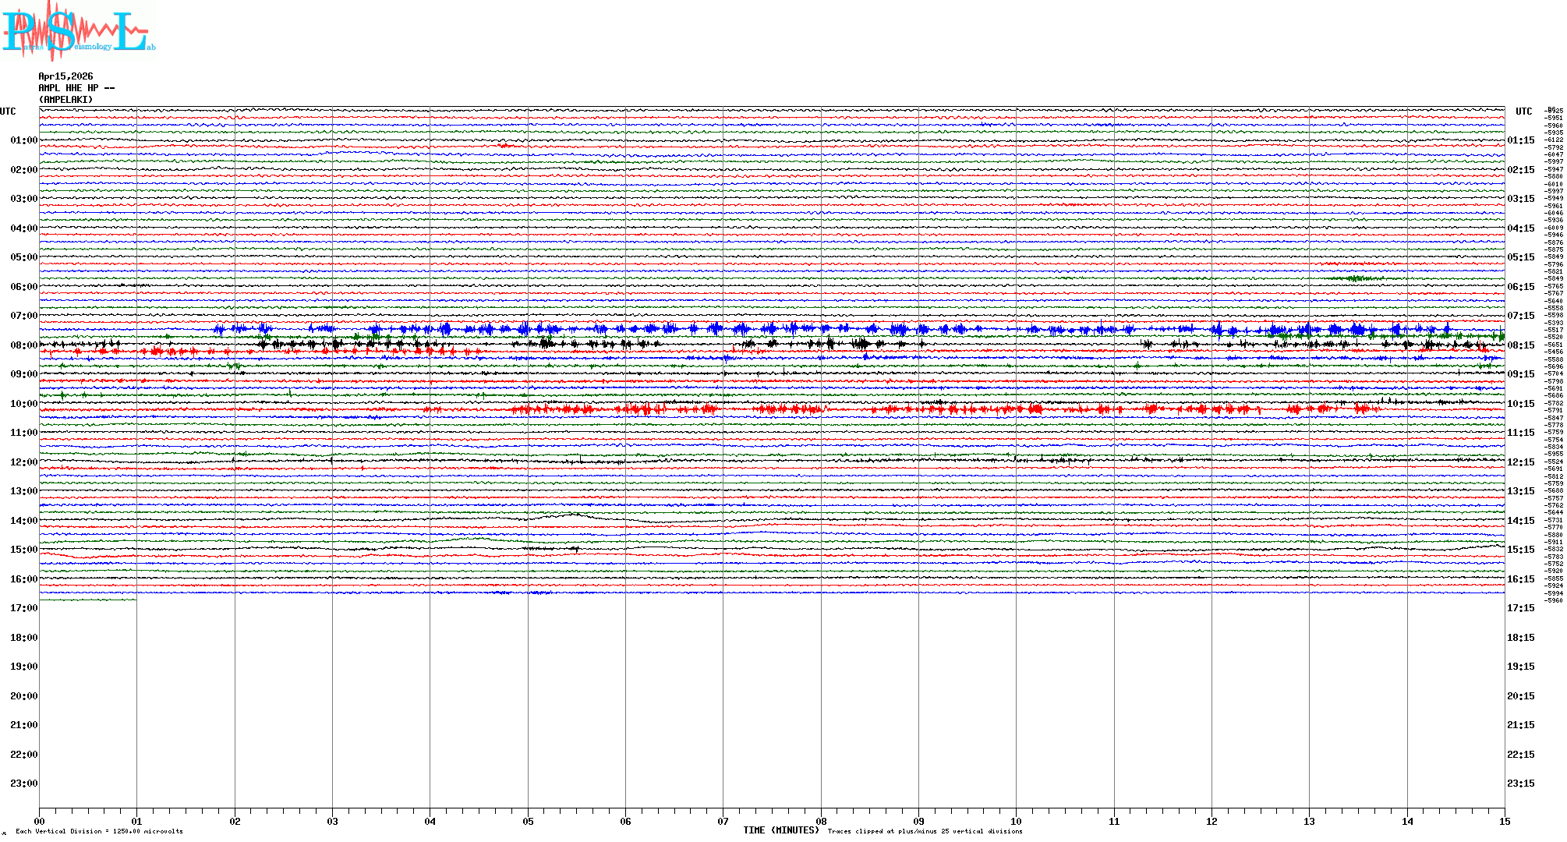Click the UTC label at top right
This screenshot has width=1567, height=842.
[x=1523, y=111]
